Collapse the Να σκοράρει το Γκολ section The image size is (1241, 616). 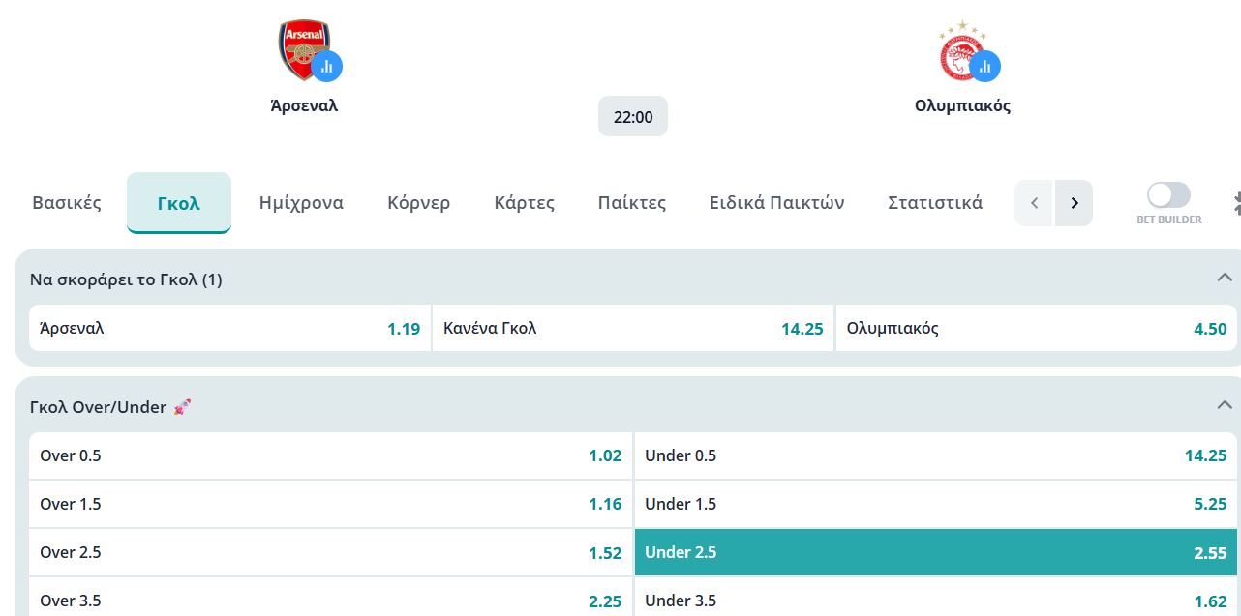[x=1224, y=278]
